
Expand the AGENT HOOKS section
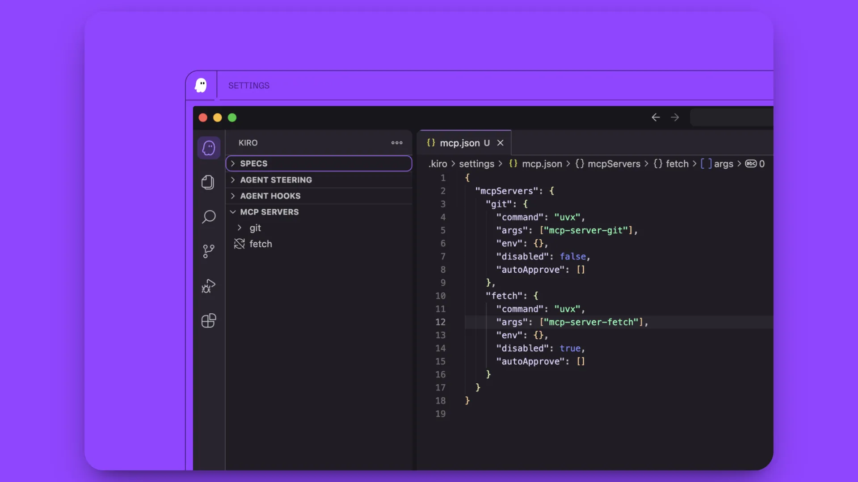tap(270, 196)
